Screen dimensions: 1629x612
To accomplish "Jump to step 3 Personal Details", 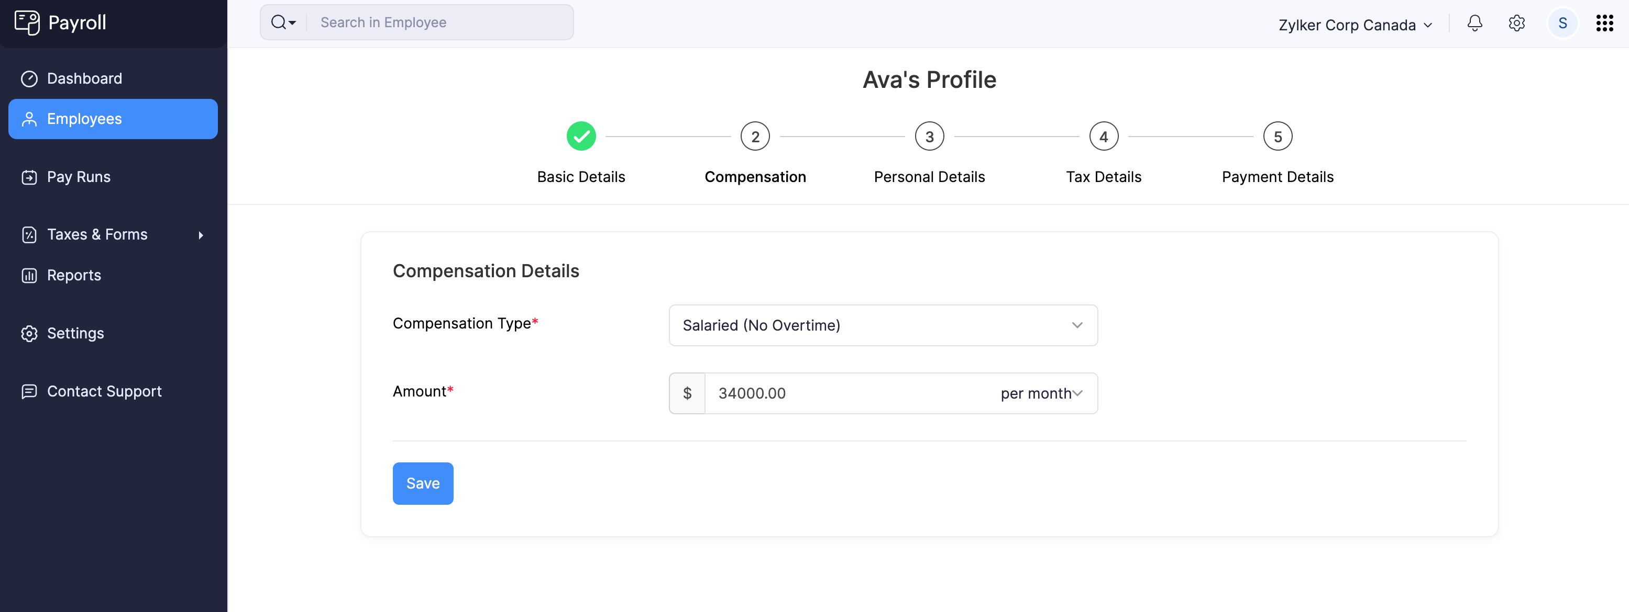I will point(928,137).
